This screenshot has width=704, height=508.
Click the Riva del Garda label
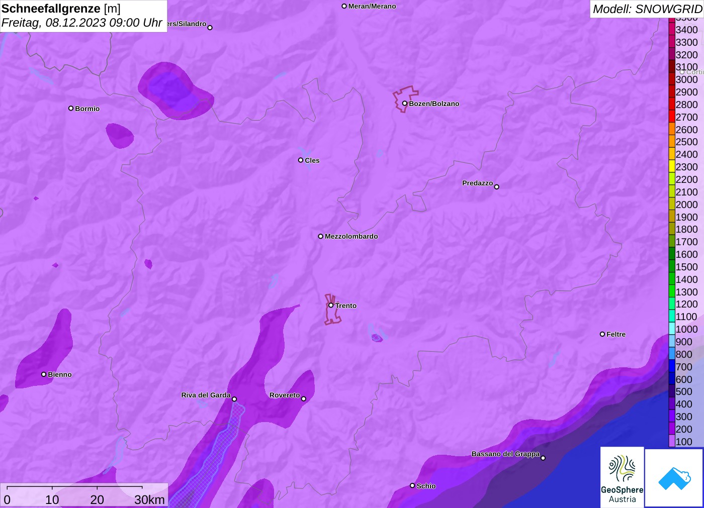click(x=206, y=395)
